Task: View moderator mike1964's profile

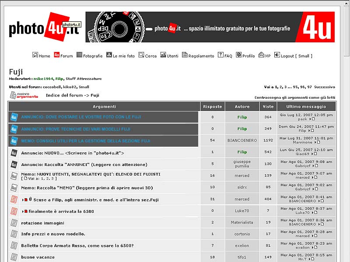Action: point(43,79)
